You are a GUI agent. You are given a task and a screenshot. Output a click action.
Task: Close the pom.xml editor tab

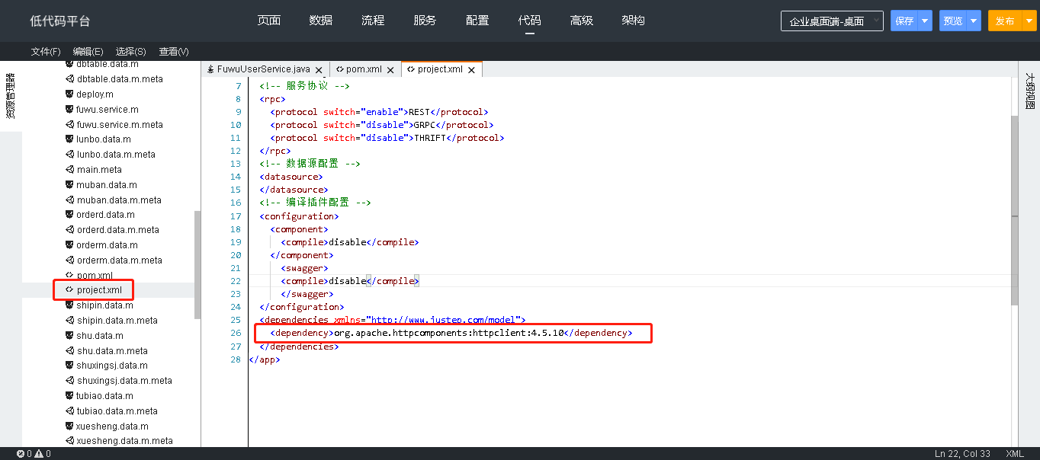[x=390, y=70]
